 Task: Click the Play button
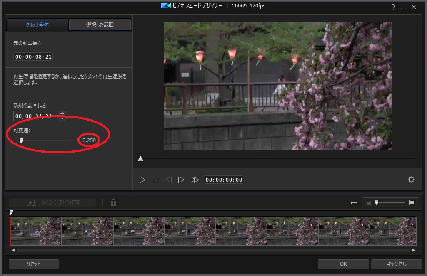[142, 180]
